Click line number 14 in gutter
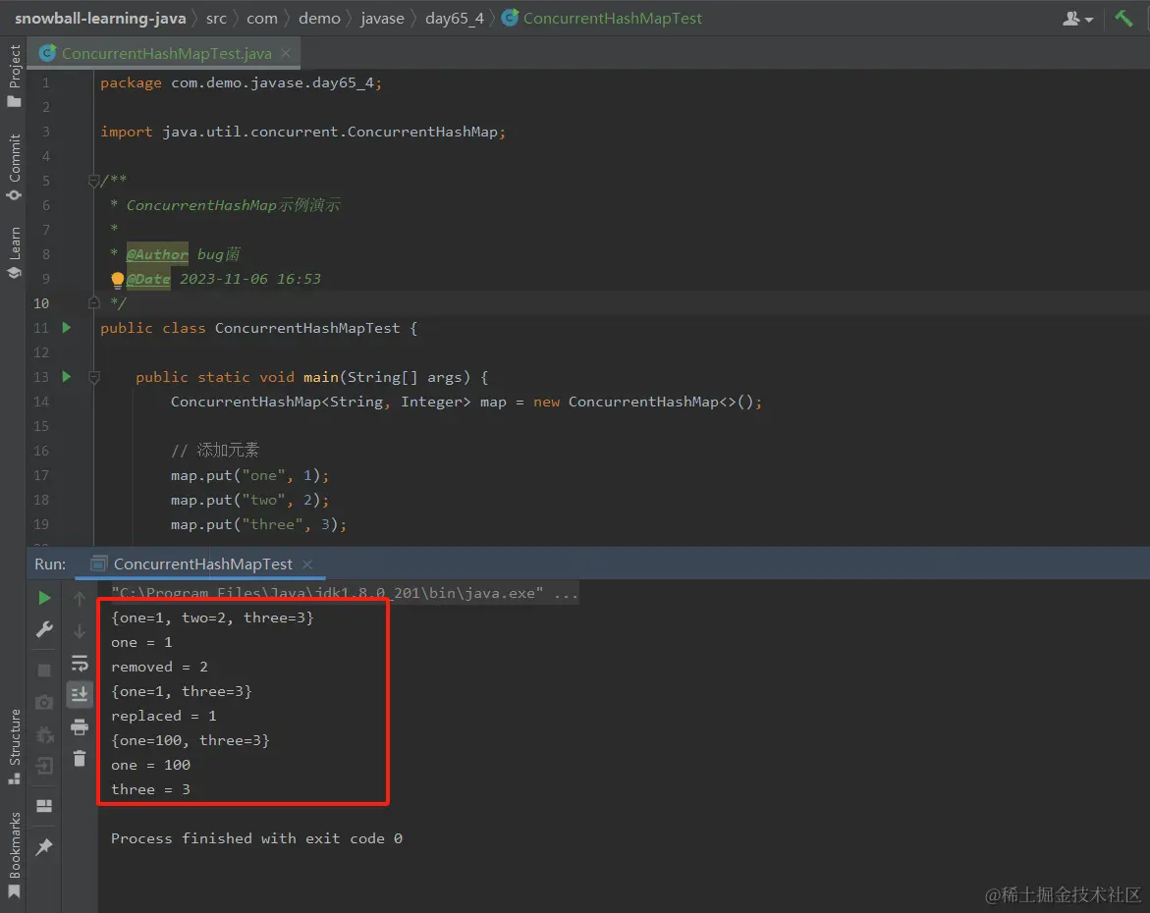The image size is (1150, 913). 41,402
